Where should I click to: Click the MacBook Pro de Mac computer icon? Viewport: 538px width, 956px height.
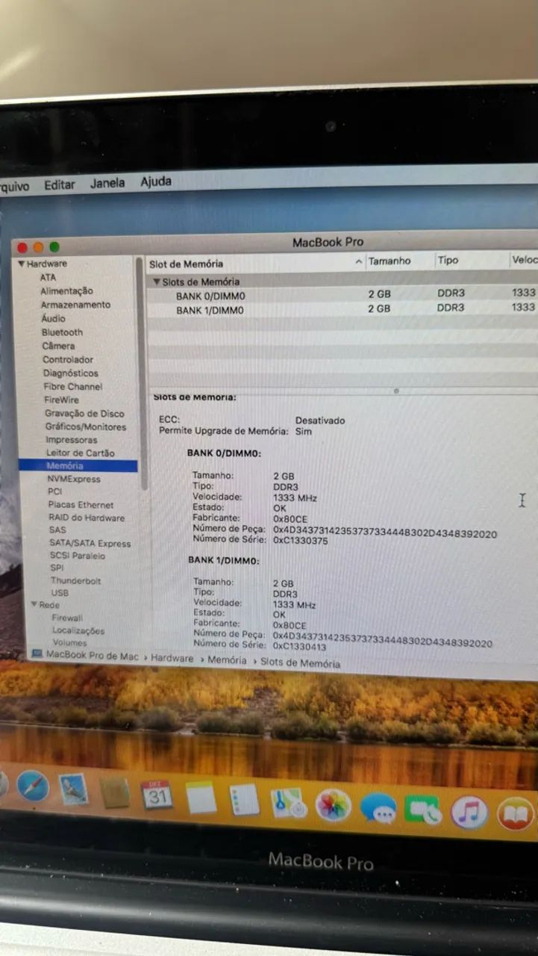(x=37, y=654)
